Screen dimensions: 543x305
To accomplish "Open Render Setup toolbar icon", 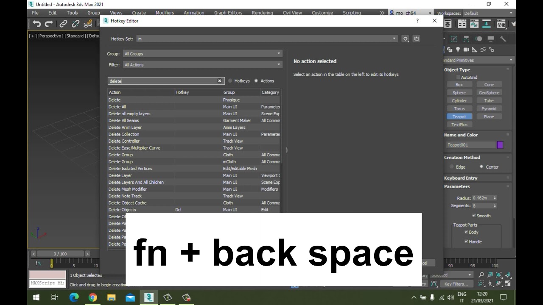I will [501, 24].
